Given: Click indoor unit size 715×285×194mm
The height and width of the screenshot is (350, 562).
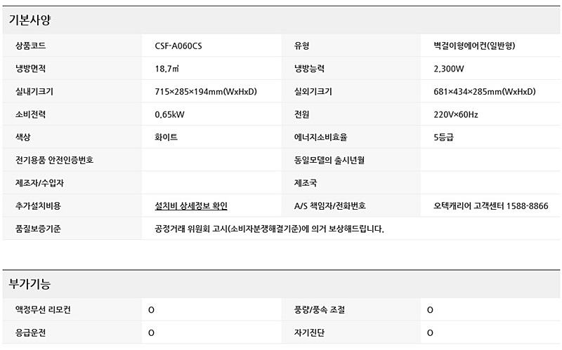Looking at the screenshot, I should [x=206, y=92].
